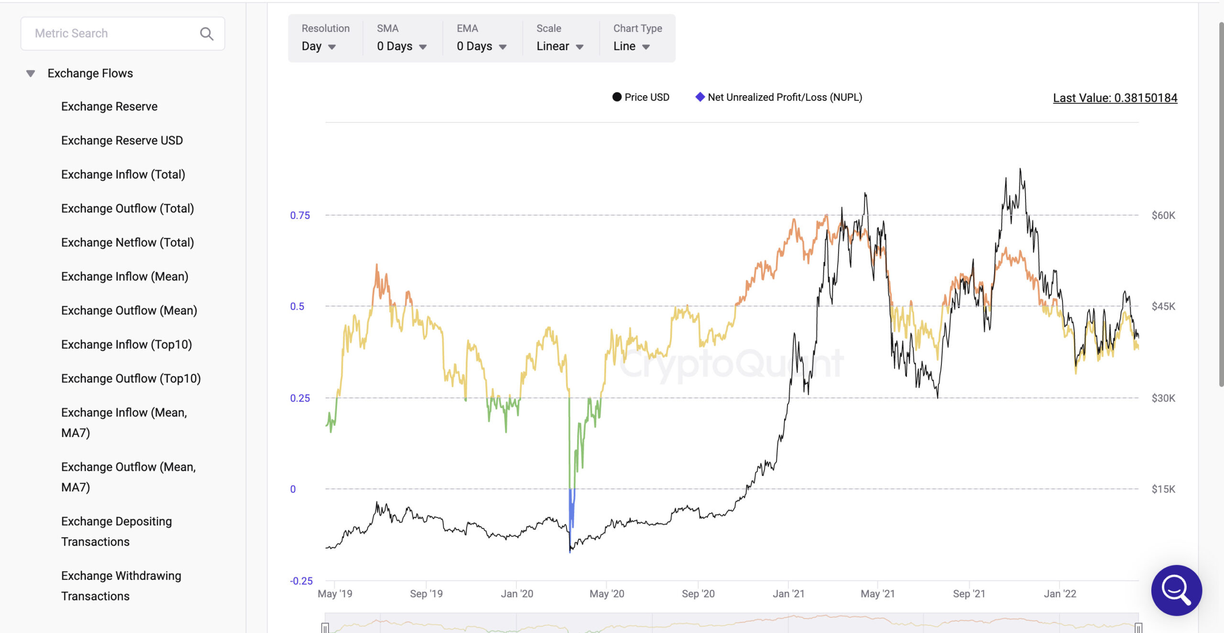Open Exchange Inflow (Mean) metric

point(125,276)
